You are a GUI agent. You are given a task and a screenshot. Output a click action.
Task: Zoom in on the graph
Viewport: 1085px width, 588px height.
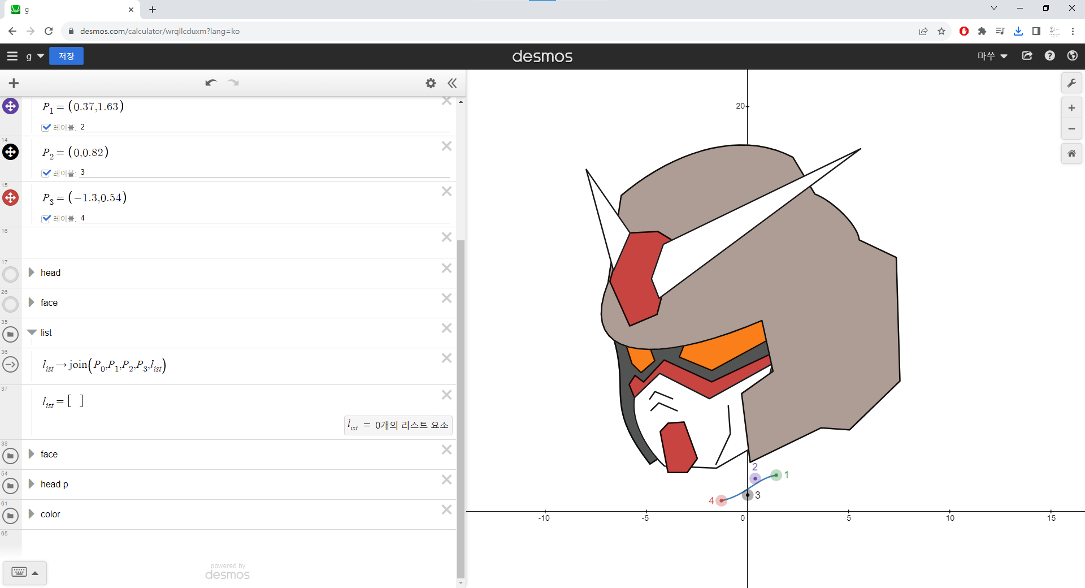1071,108
